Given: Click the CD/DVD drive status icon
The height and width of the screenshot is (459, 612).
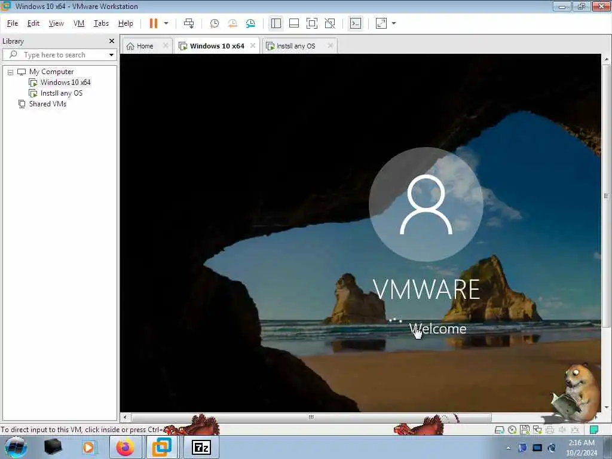Looking at the screenshot, I should (x=512, y=430).
